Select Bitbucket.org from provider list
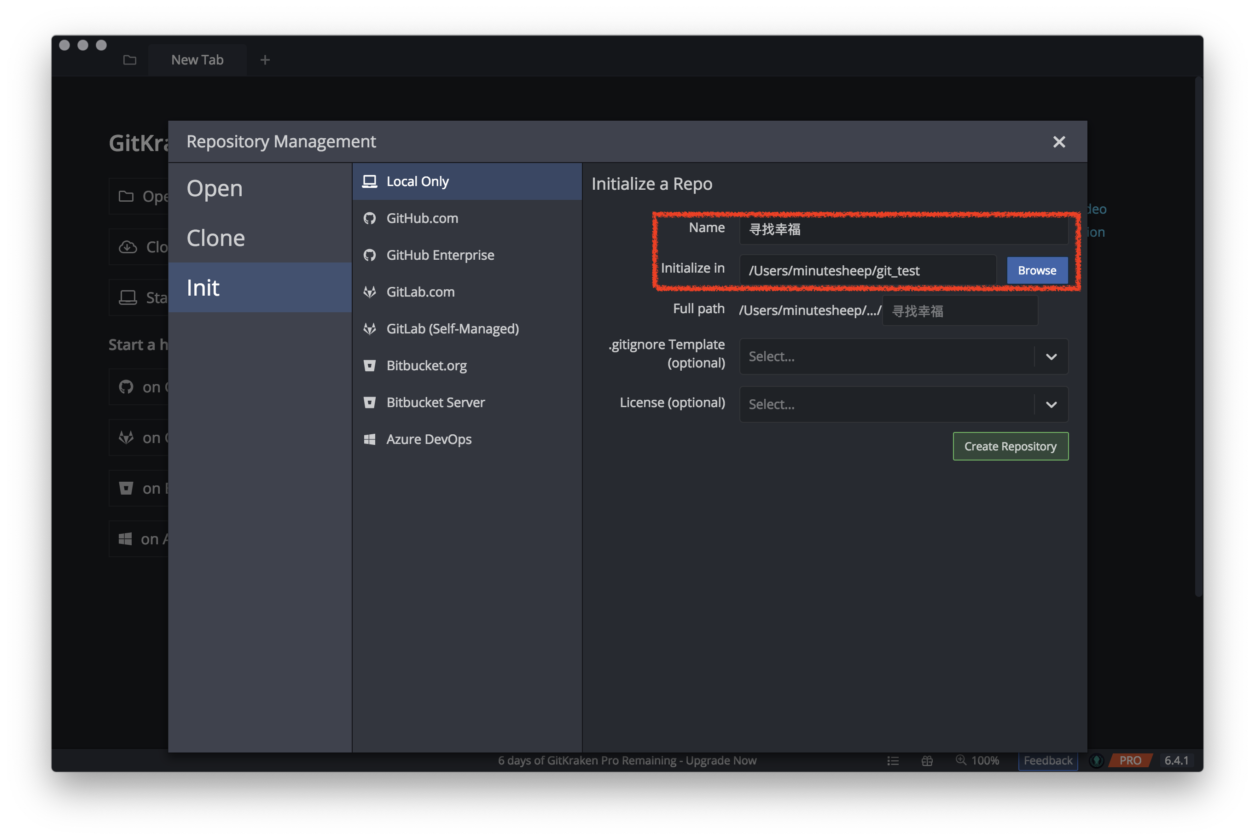This screenshot has height=840, width=1255. point(426,365)
